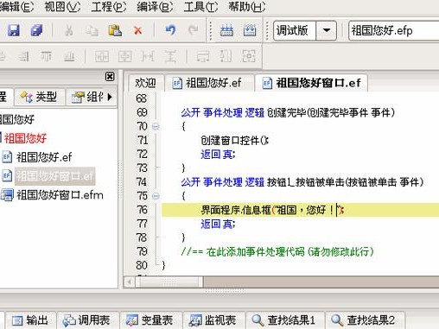This screenshot has height=329, width=439.
Task: Click the grayed Redo arrow
Action: 194,30
